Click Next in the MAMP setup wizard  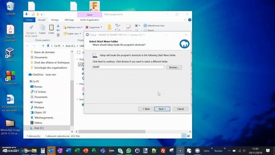coord(162,109)
